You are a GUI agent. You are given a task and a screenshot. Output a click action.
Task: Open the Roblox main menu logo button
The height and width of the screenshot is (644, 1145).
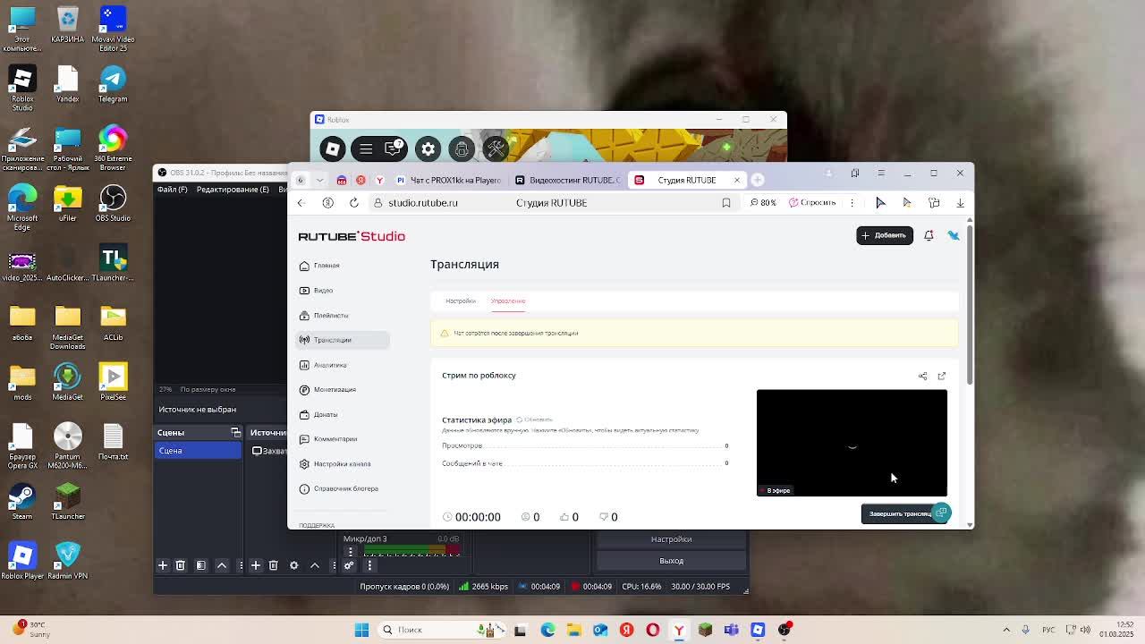333,148
